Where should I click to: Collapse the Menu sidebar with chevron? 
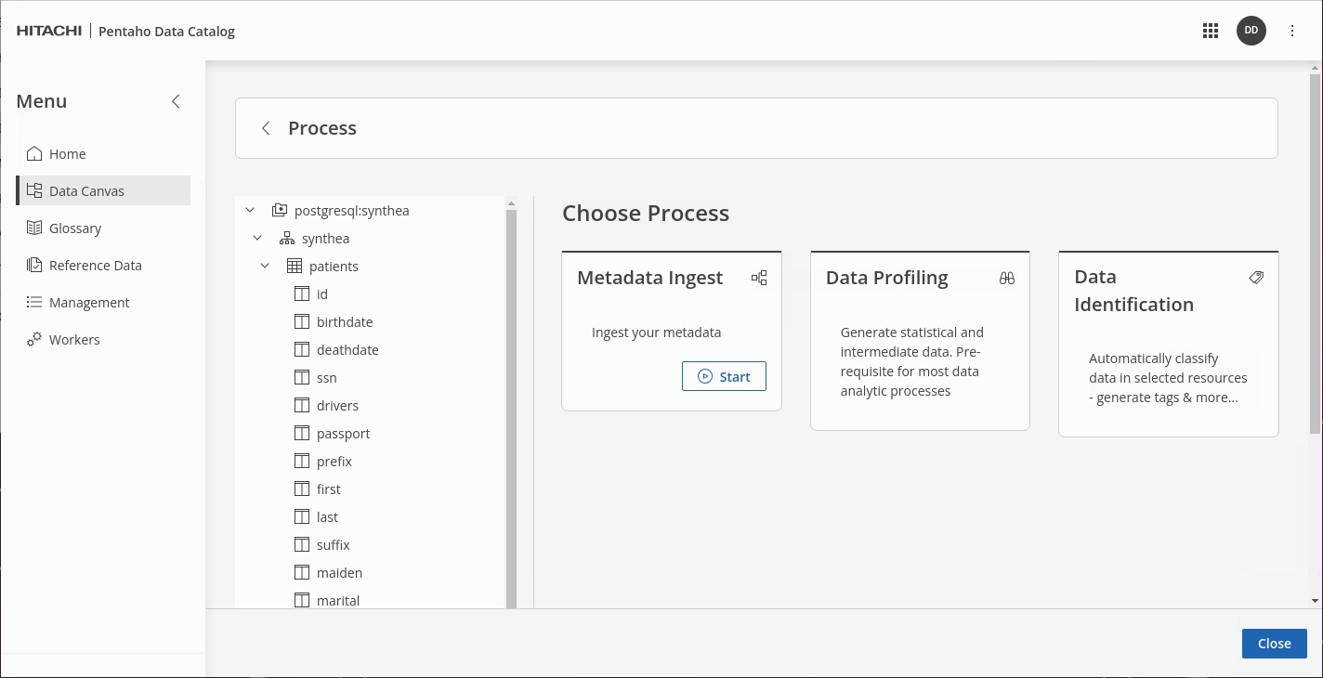point(176,101)
